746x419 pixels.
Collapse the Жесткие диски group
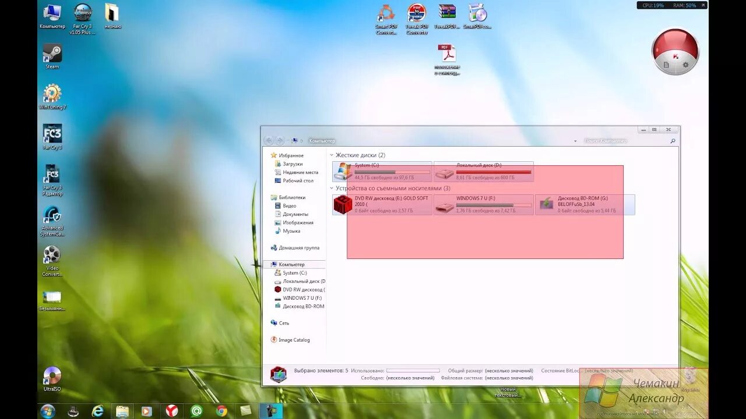pos(332,155)
